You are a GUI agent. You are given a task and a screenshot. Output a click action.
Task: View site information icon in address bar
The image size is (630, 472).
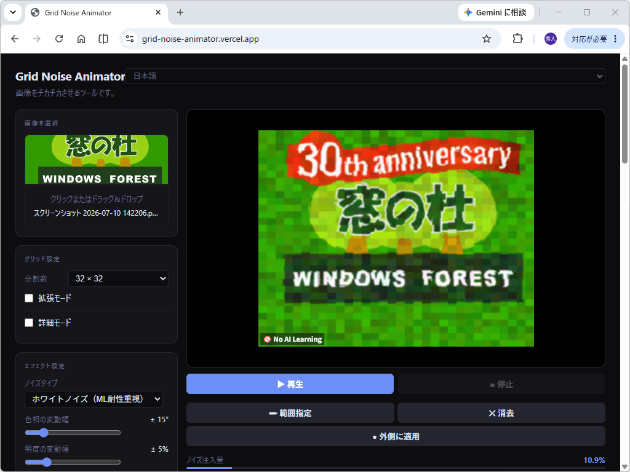130,39
